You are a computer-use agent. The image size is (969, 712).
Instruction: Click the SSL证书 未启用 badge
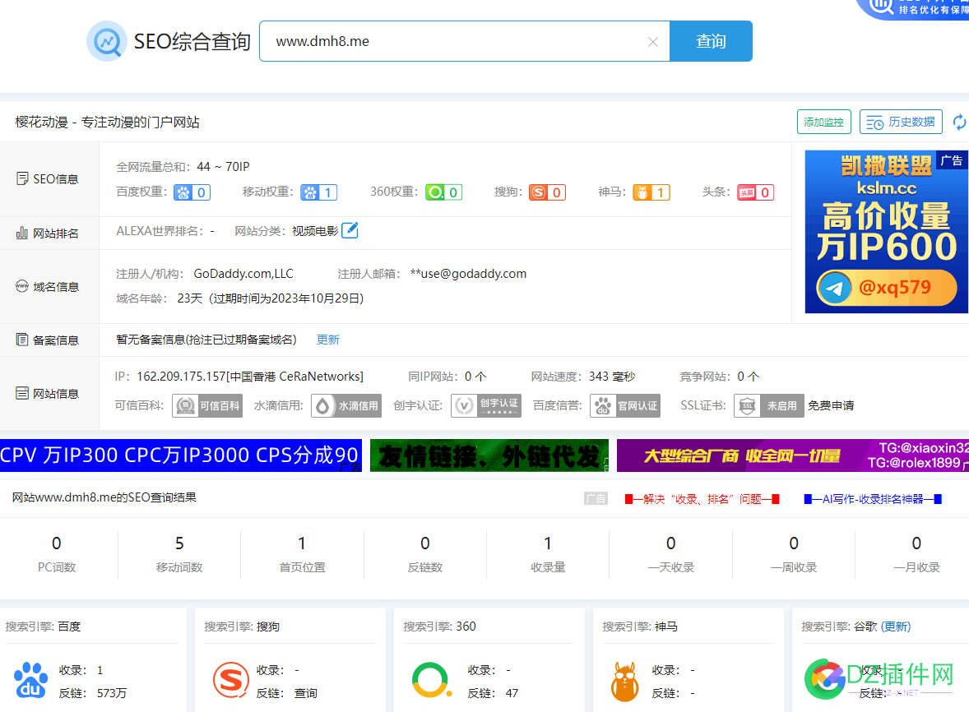click(x=769, y=405)
